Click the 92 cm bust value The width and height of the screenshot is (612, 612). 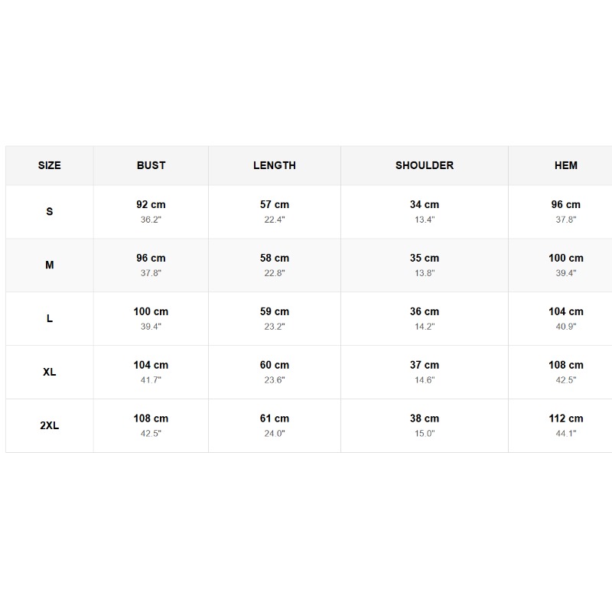[151, 204]
